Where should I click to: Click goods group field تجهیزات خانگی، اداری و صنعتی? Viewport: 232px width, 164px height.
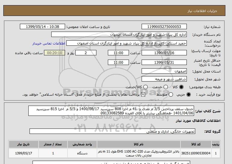[112, 131]
